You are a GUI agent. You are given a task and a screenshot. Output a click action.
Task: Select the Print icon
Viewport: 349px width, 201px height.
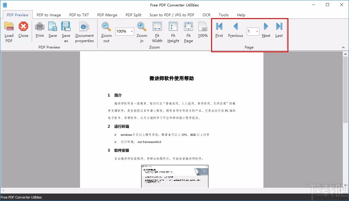39,26
